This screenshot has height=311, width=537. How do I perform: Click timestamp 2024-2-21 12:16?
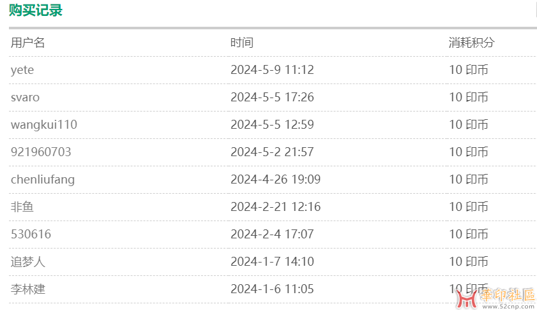pos(276,206)
